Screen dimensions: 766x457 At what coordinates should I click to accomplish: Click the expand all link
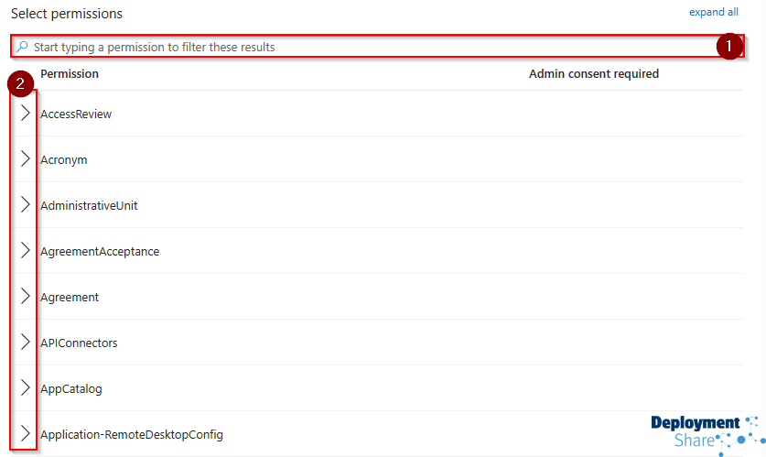[x=713, y=12]
